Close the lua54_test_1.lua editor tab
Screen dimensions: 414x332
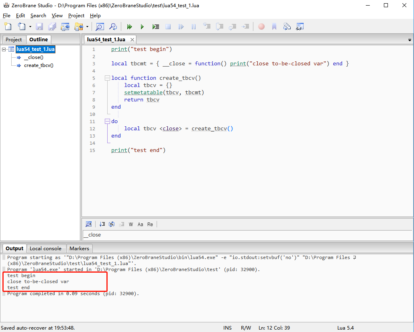tap(132, 39)
